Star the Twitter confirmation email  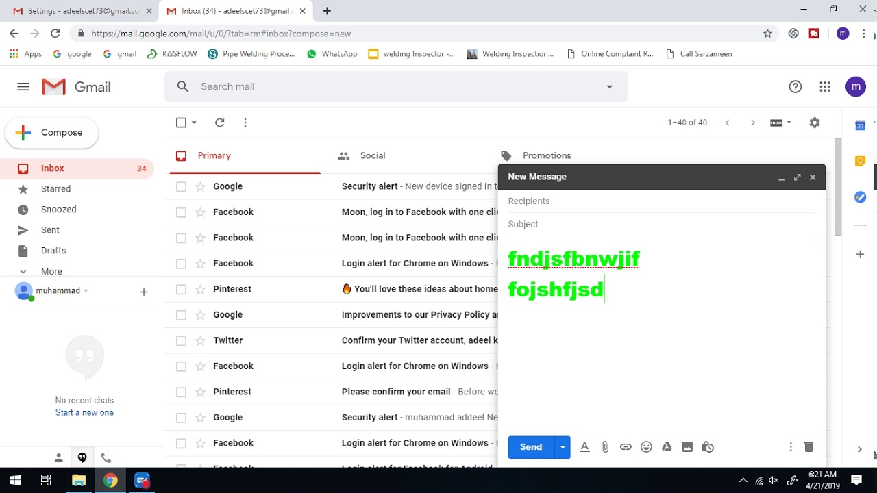coord(201,340)
